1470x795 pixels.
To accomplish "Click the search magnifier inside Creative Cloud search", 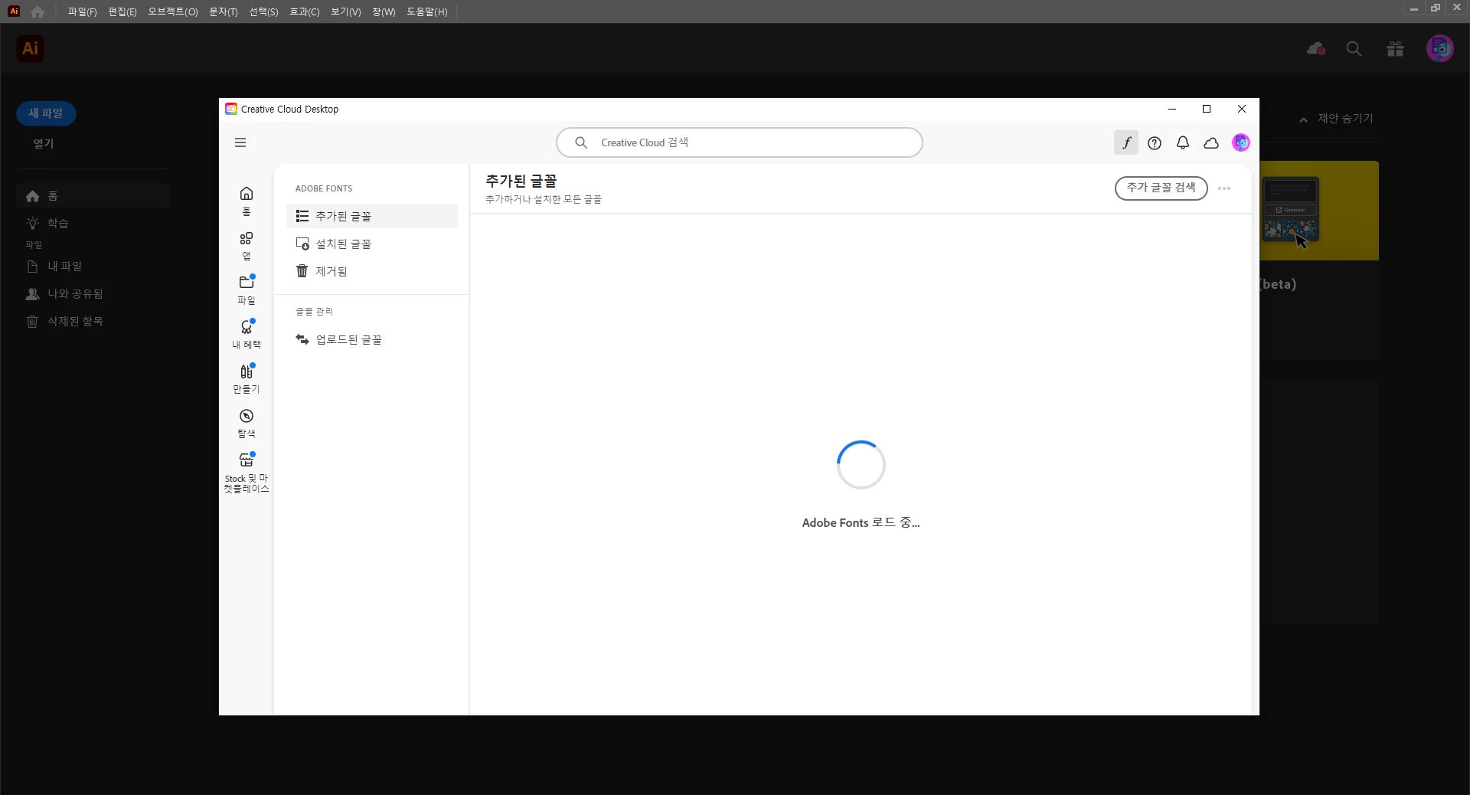I will click(581, 142).
